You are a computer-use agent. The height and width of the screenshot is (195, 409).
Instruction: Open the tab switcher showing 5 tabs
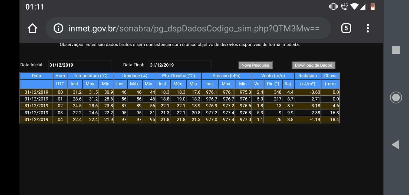pyautogui.click(x=346, y=28)
